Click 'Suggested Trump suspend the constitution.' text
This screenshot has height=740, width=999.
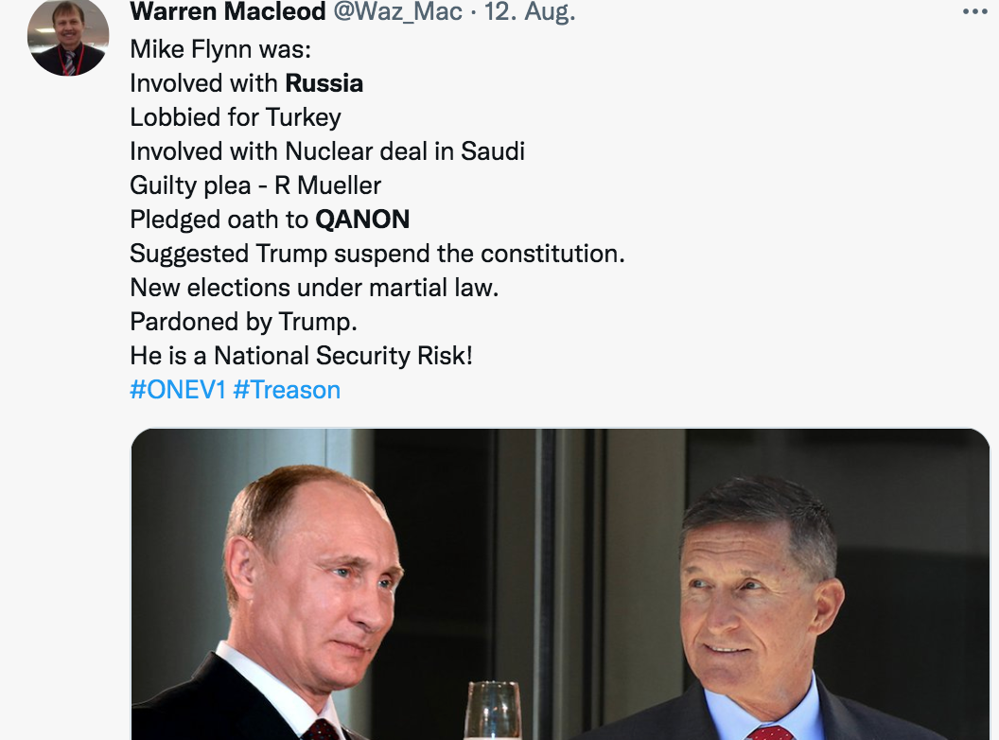(x=377, y=253)
